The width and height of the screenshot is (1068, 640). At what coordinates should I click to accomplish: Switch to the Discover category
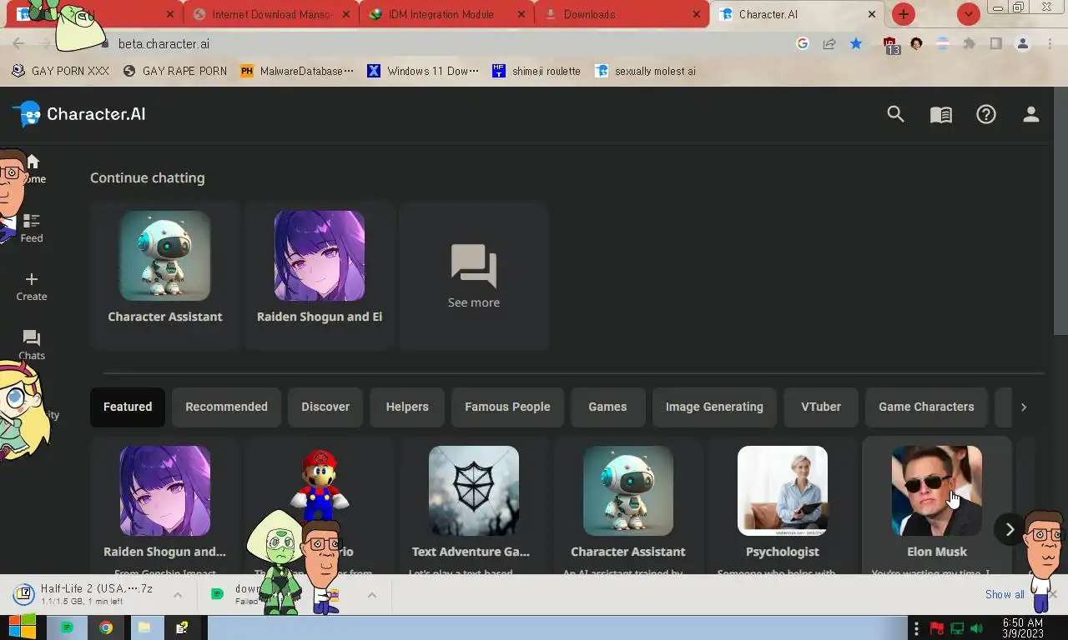click(x=325, y=407)
